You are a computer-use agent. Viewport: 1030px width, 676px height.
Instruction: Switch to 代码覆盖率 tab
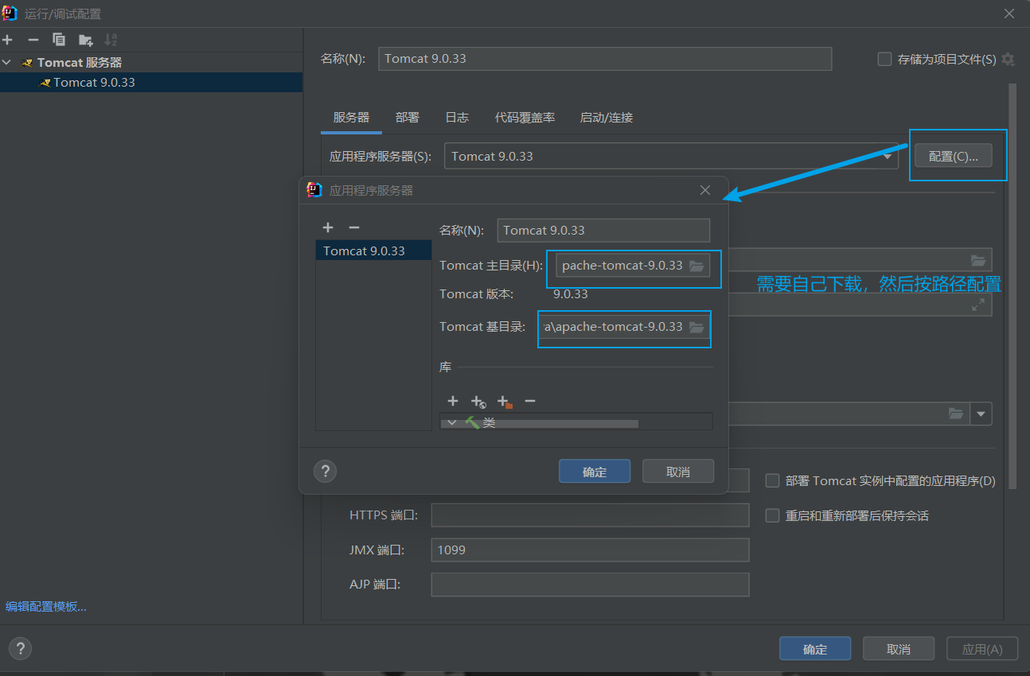coord(525,117)
